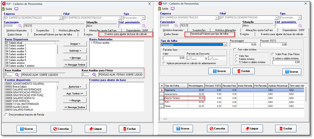Enable Aplicar percentual no cálculo do adiantamento
This screenshot has height=139, width=314.
point(164,63)
